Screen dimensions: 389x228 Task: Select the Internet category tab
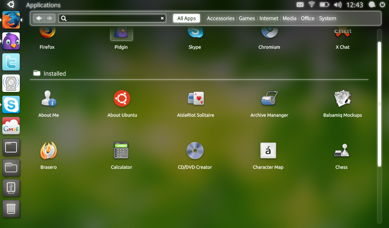(269, 18)
